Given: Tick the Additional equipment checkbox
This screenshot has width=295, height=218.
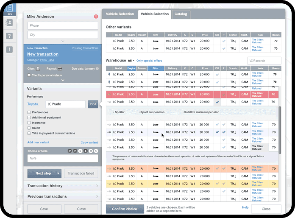Looking at the screenshot, I should tap(29, 117).
